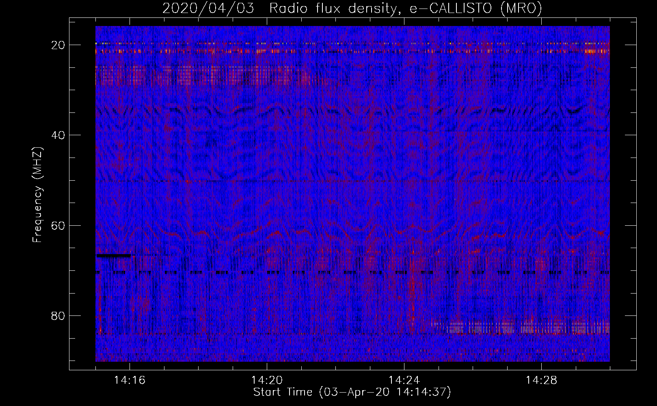Image resolution: width=657 pixels, height=406 pixels.
Task: Click the 'Frequency (MHZ)' axis label
Action: pyautogui.click(x=37, y=195)
